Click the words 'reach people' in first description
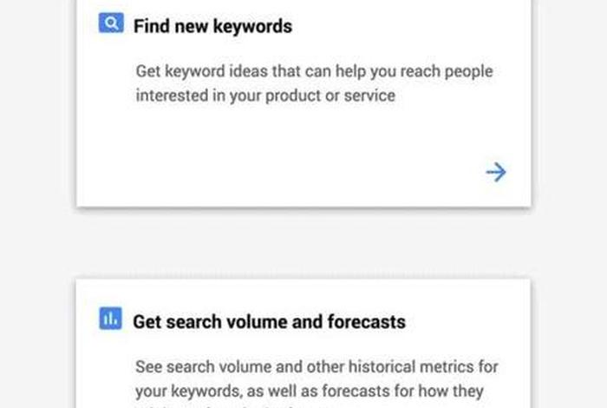This screenshot has height=408, width=607. [447, 71]
